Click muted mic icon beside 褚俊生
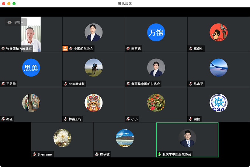The height and width of the screenshot is (167, 250). click(191, 48)
